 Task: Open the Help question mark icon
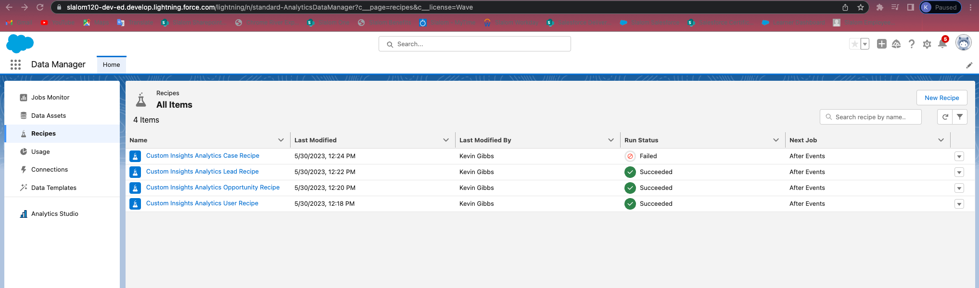[912, 44]
